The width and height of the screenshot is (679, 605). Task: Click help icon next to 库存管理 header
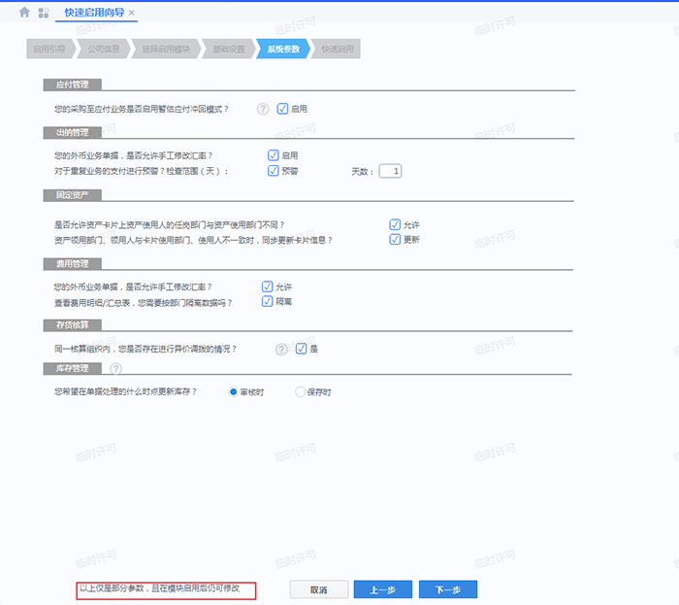click(116, 369)
